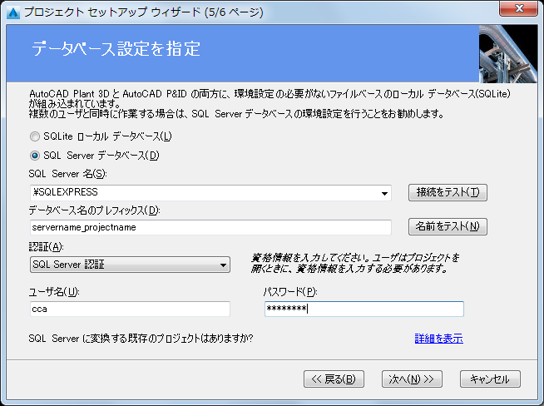Cancel the wizard with キャンセル button
The image size is (544, 406).
click(x=490, y=379)
